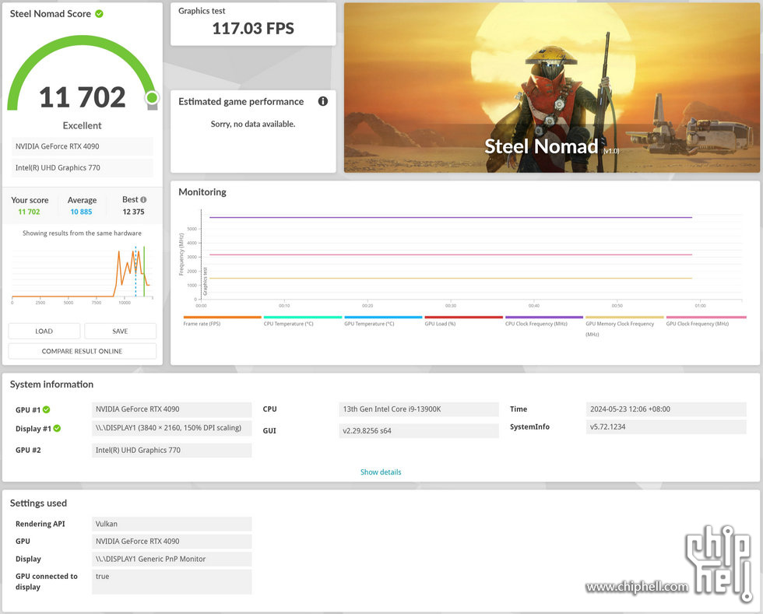The width and height of the screenshot is (763, 614).
Task: Click the Display value DISPLAY1 Generic PnP Monitor
Action: pyautogui.click(x=172, y=559)
